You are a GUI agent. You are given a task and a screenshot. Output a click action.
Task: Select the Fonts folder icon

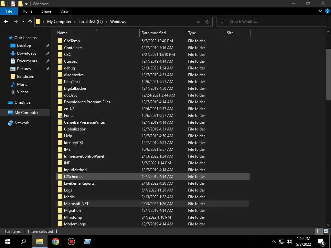[x=60, y=115]
